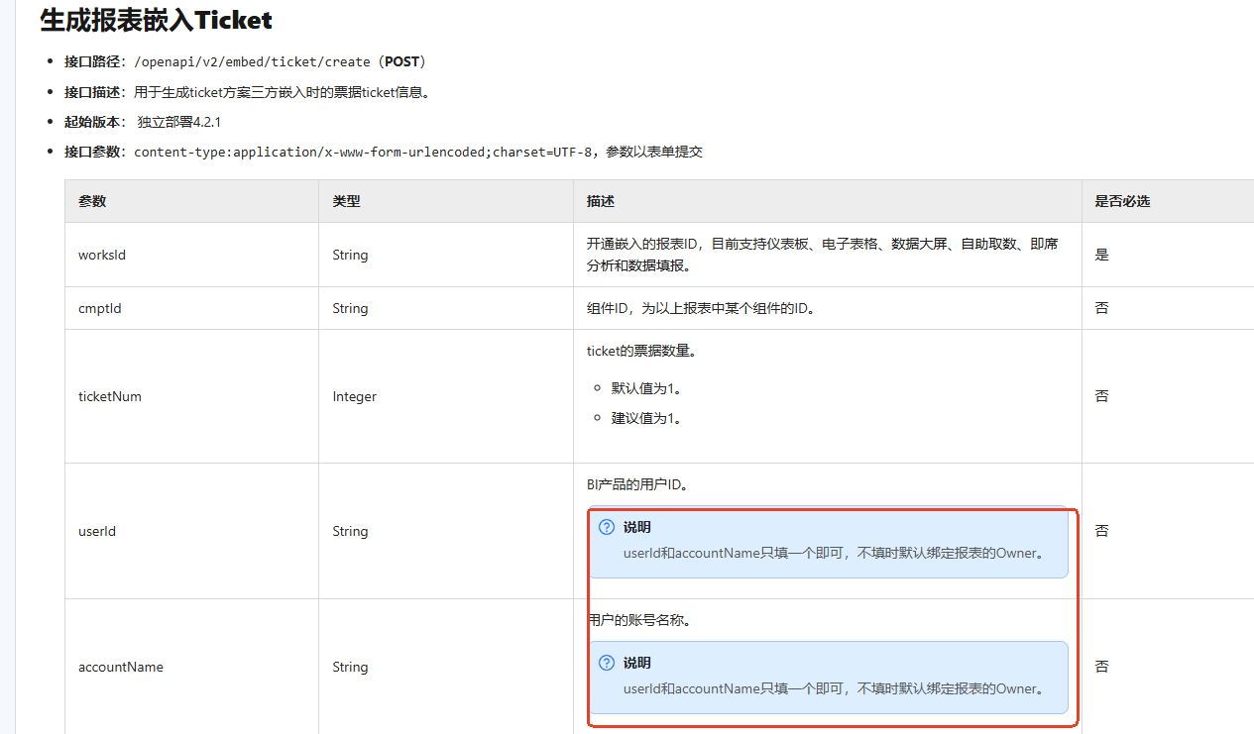This screenshot has width=1254, height=734.
Task: Click the /openapi/v2/embed/ticket/create path text
Action: coord(252,61)
